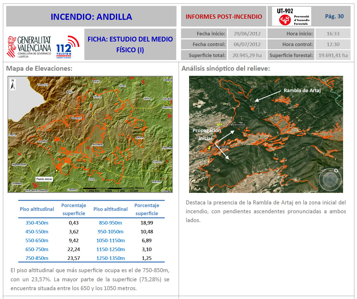
Task: Click the 'Toro (El)' label on map
Action: (x=43, y=85)
